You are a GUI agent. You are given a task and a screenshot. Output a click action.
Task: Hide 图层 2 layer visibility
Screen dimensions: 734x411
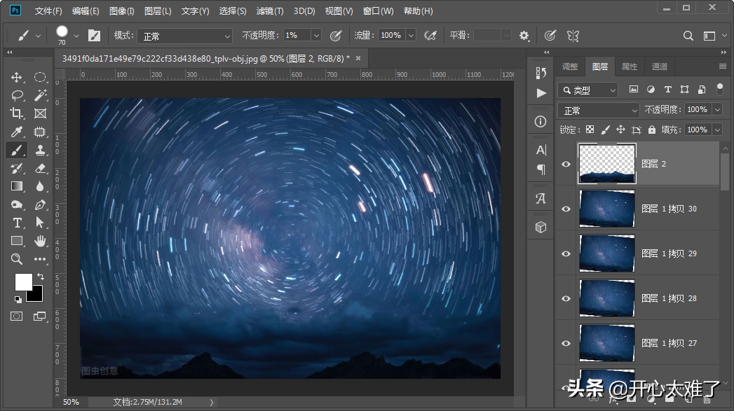pos(566,164)
